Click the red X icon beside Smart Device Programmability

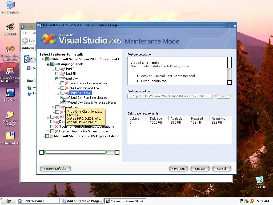(66, 83)
